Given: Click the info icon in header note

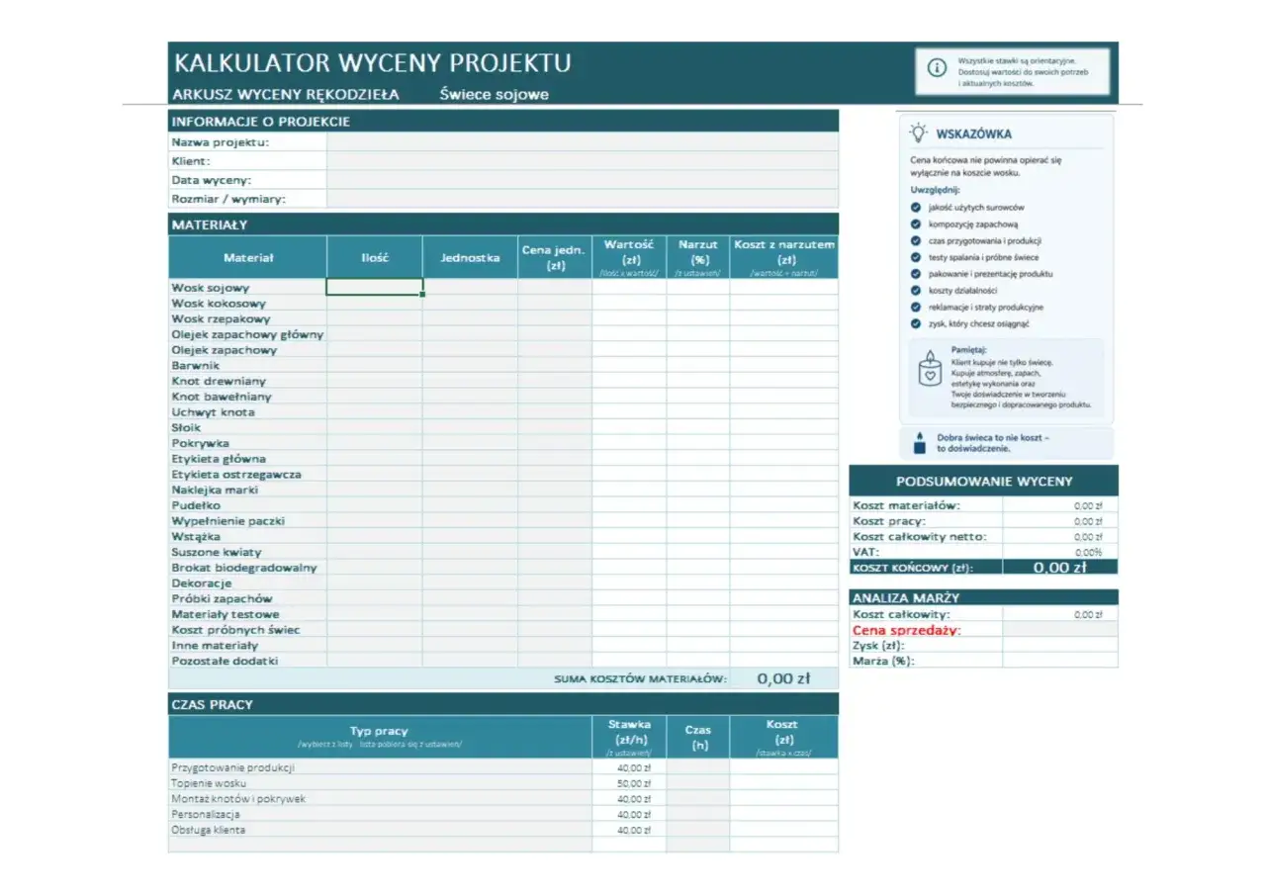Looking at the screenshot, I should [936, 68].
